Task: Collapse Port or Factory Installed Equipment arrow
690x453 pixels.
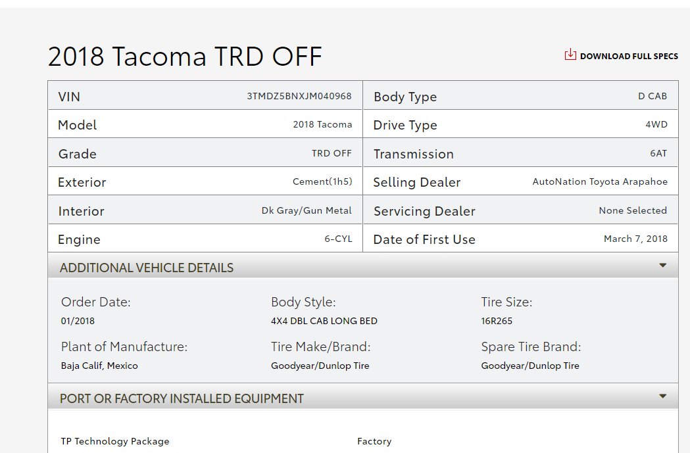Action: [x=662, y=396]
